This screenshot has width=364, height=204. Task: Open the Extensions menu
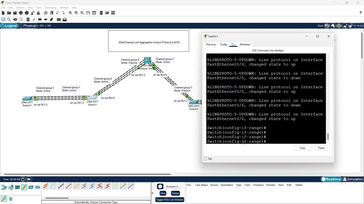coord(51,8)
